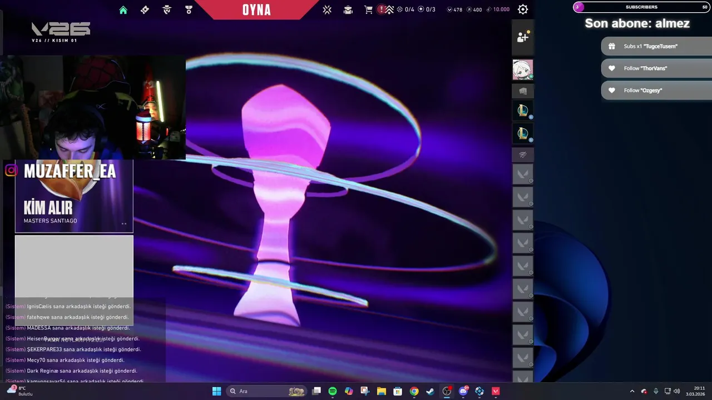The height and width of the screenshot is (400, 712).
Task: Click the taskbar Ara search box
Action: pyautogui.click(x=266, y=391)
